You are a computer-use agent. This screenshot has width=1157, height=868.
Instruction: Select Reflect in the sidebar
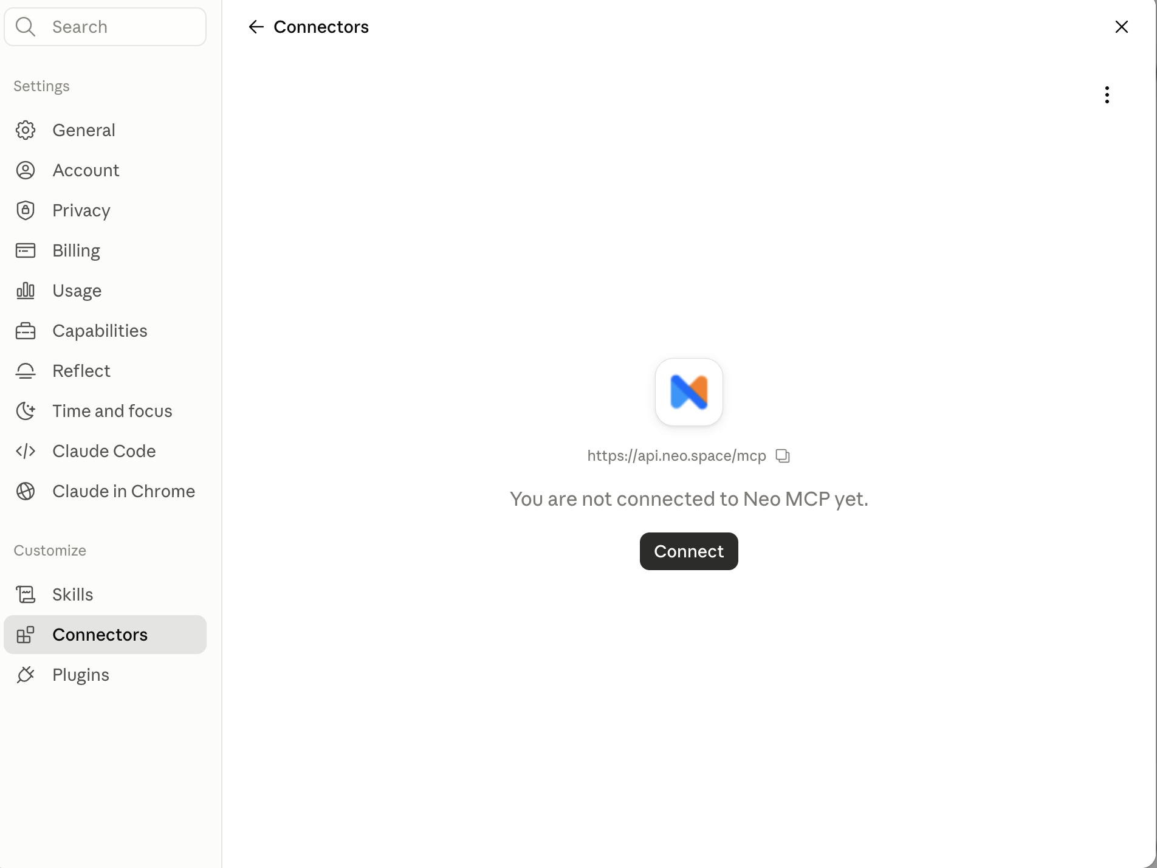105,371
